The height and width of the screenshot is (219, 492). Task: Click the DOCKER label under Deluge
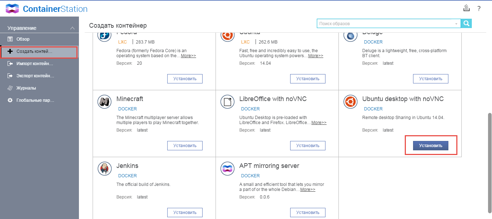pos(373,42)
